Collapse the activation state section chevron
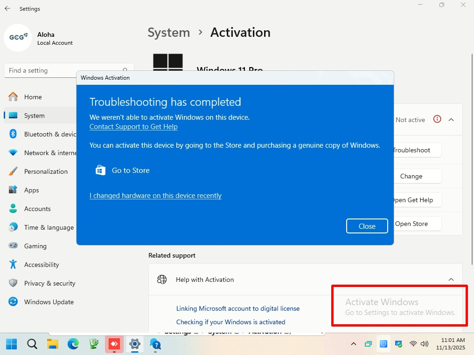The width and height of the screenshot is (474, 355). (451, 120)
